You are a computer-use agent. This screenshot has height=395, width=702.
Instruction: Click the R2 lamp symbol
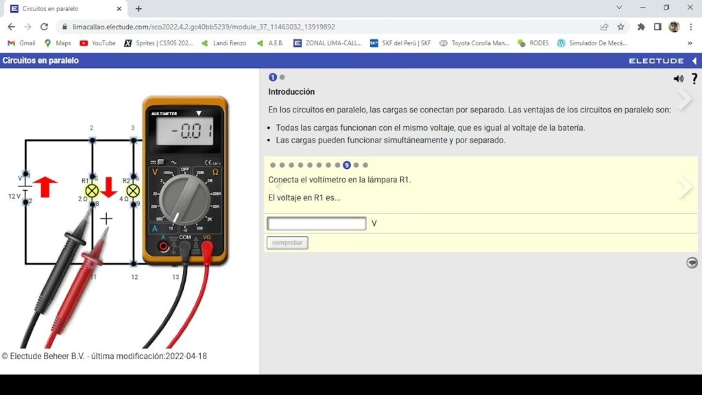[133, 191]
